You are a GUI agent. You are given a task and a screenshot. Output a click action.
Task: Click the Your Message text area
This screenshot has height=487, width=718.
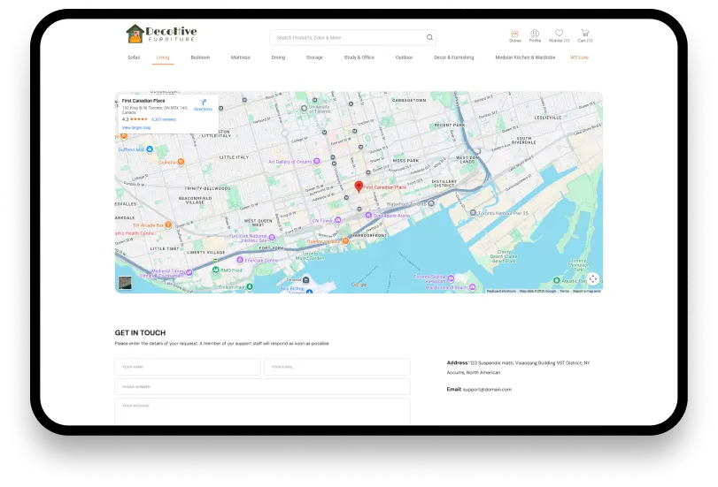click(262, 412)
